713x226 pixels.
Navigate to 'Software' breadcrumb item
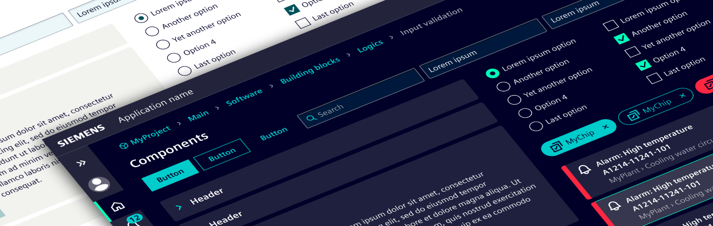coord(244,97)
